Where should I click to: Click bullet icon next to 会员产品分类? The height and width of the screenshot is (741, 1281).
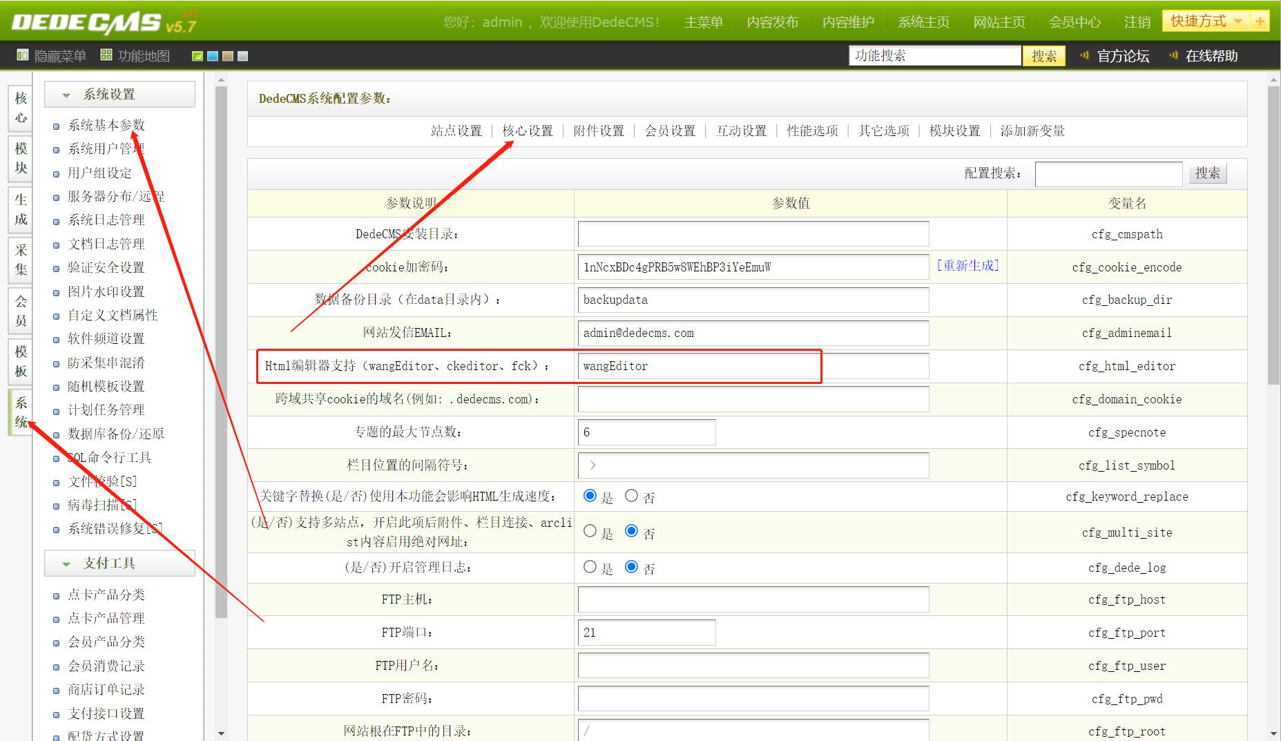point(57,643)
